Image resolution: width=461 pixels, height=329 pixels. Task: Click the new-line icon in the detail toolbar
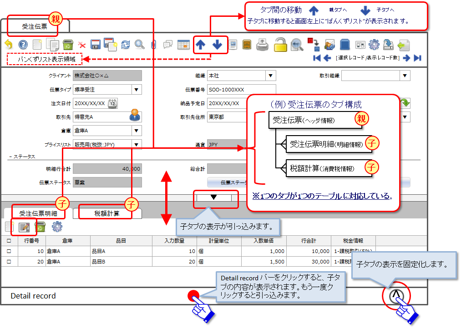pos(9,227)
